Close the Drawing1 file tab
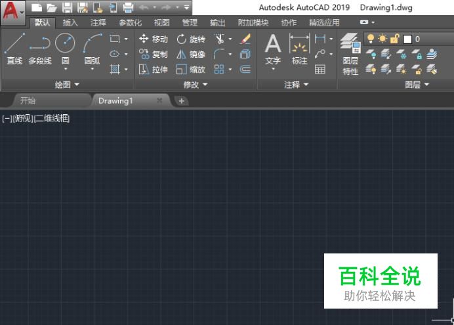This screenshot has height=325, width=454. 159,100
